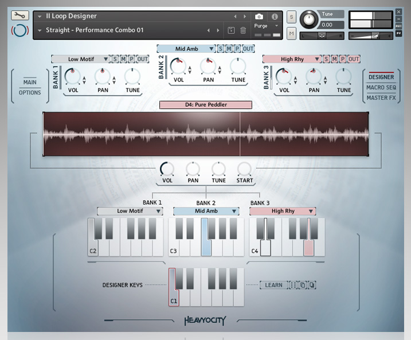The height and width of the screenshot is (340, 411).
Task: Click the save preset floppy icon
Action: pyautogui.click(x=231, y=30)
